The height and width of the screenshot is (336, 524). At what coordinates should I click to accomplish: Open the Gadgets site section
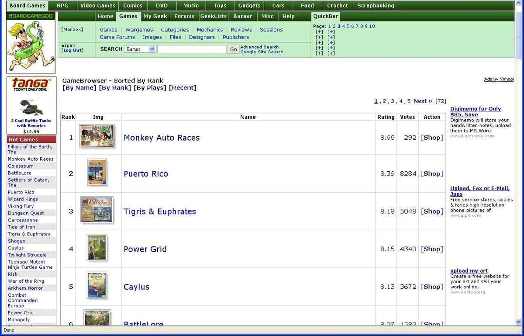249,6
